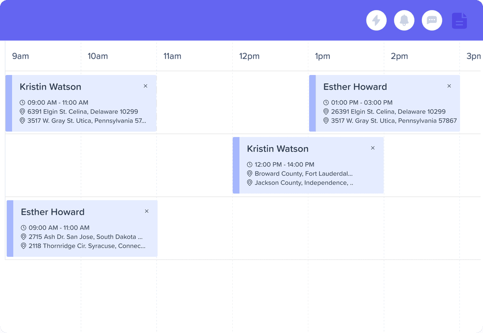Click the pin icon next to 2715 Ash Dr.
Screen dimensions: 483x333
23,237
